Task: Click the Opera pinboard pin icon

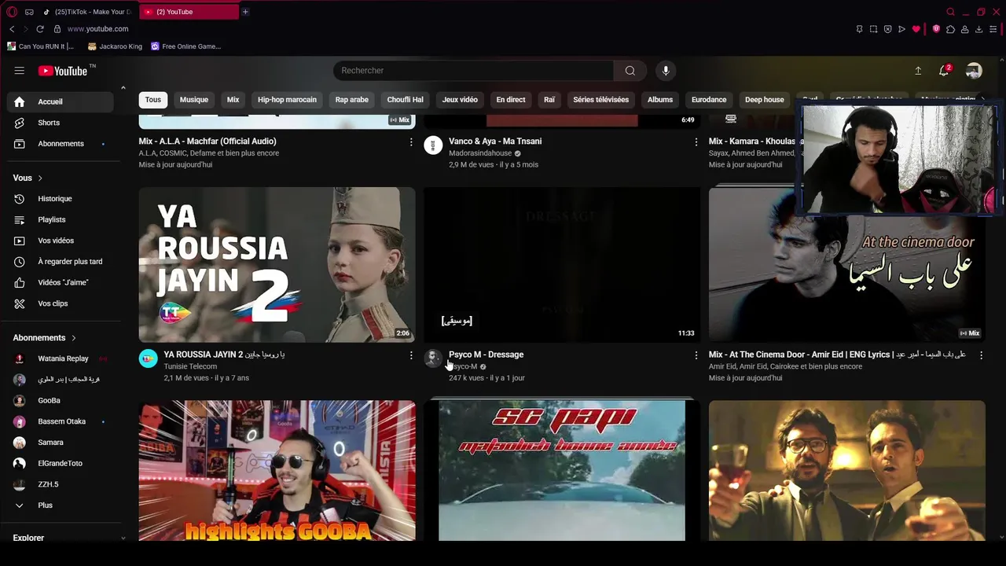Action: (859, 29)
